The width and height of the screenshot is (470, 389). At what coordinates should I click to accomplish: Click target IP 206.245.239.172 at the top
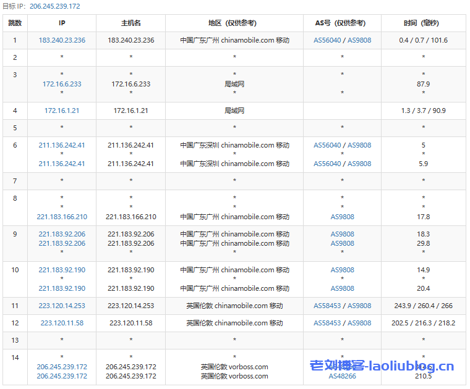click(54, 6)
